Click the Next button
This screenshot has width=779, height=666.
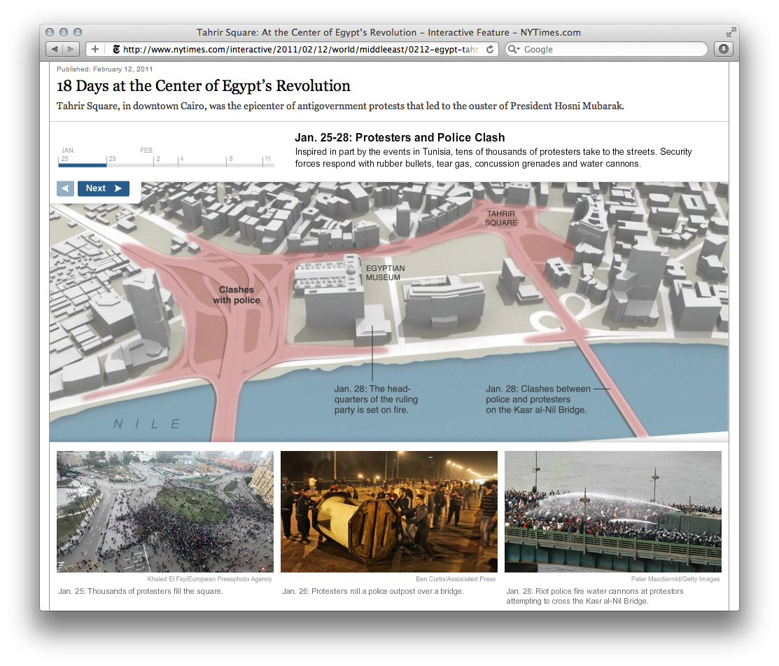point(104,188)
